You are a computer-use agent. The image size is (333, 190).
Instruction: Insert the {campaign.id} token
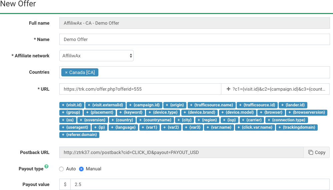tap(144, 105)
